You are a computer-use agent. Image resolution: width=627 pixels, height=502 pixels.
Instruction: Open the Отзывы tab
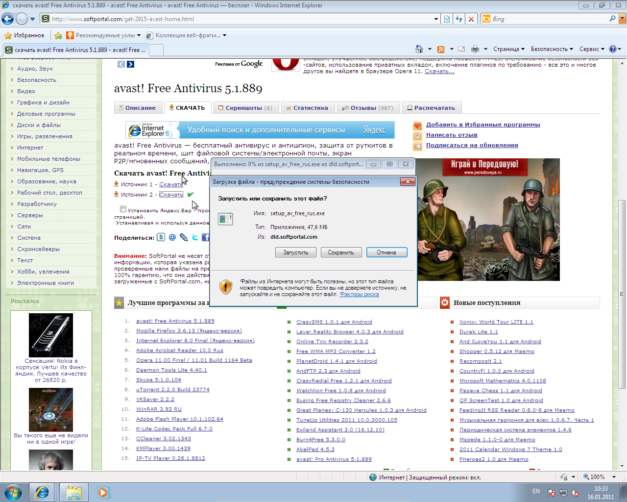pyautogui.click(x=368, y=108)
